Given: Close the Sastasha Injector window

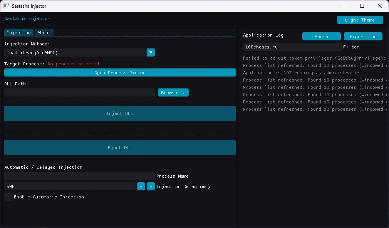Looking at the screenshot, I should point(380,6).
